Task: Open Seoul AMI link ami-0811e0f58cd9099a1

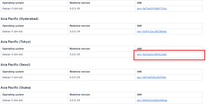Action: 151,77
